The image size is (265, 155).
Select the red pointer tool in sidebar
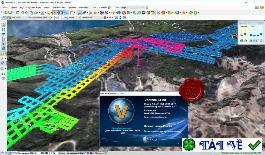click(x=4, y=44)
